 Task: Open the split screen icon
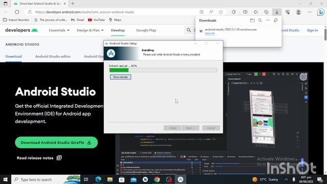[x=245, y=12]
